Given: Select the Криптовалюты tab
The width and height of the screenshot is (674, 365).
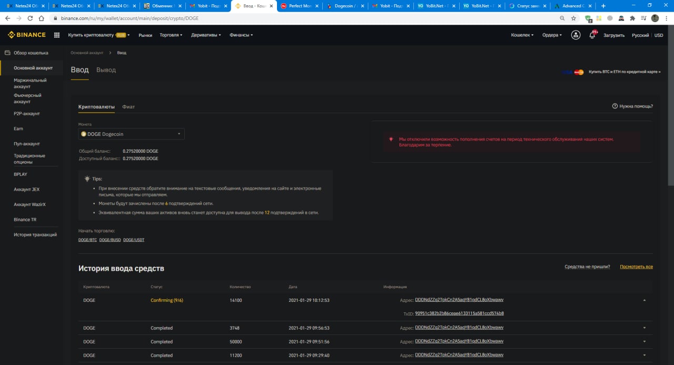Looking at the screenshot, I should coord(96,106).
